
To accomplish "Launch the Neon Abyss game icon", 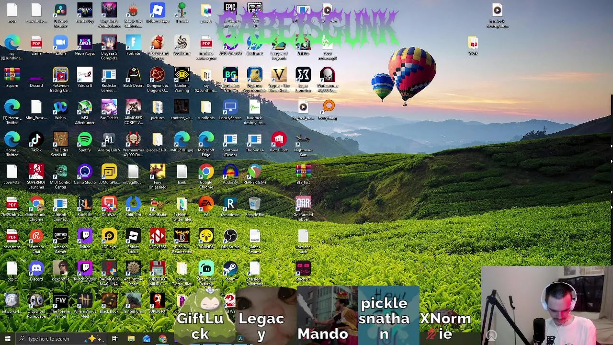I will 85,46.
